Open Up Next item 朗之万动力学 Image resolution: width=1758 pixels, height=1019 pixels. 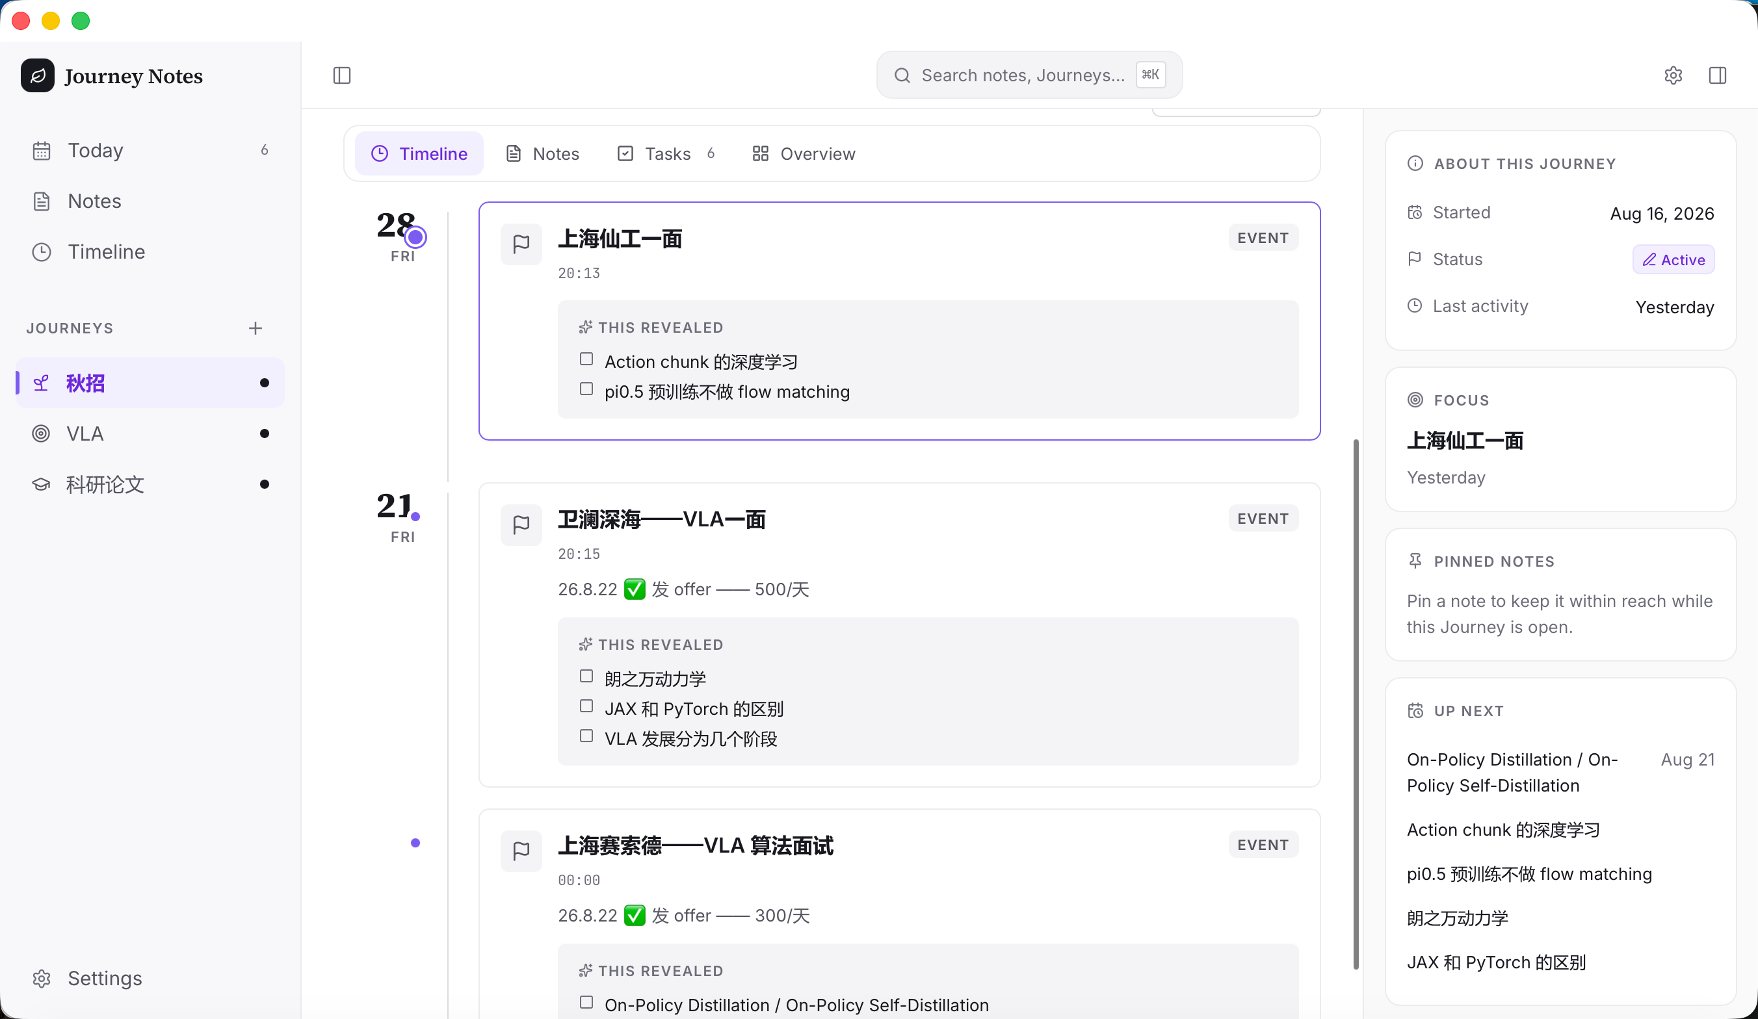[x=1458, y=918]
